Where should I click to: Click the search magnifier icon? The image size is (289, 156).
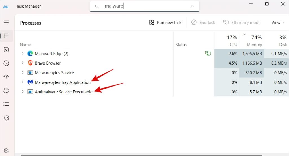(x=97, y=6)
